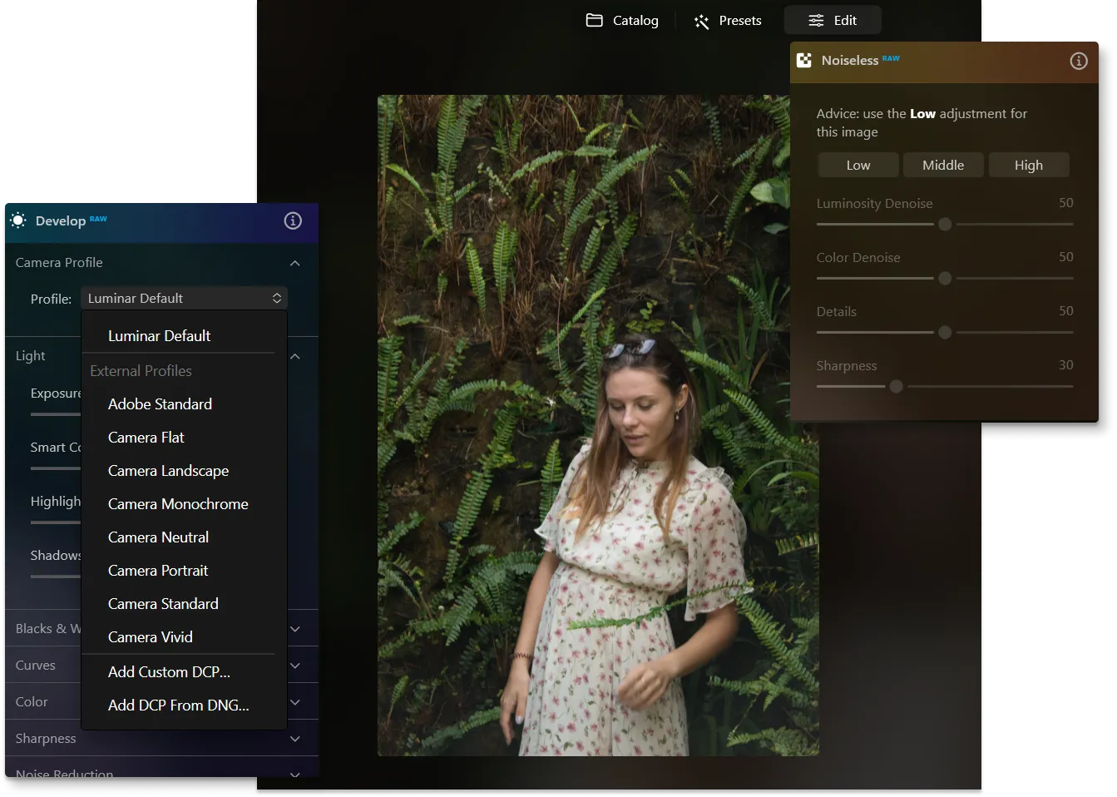Viewport: 1117px width, 797px height.
Task: Switch to the Presets tab
Action: click(x=728, y=20)
